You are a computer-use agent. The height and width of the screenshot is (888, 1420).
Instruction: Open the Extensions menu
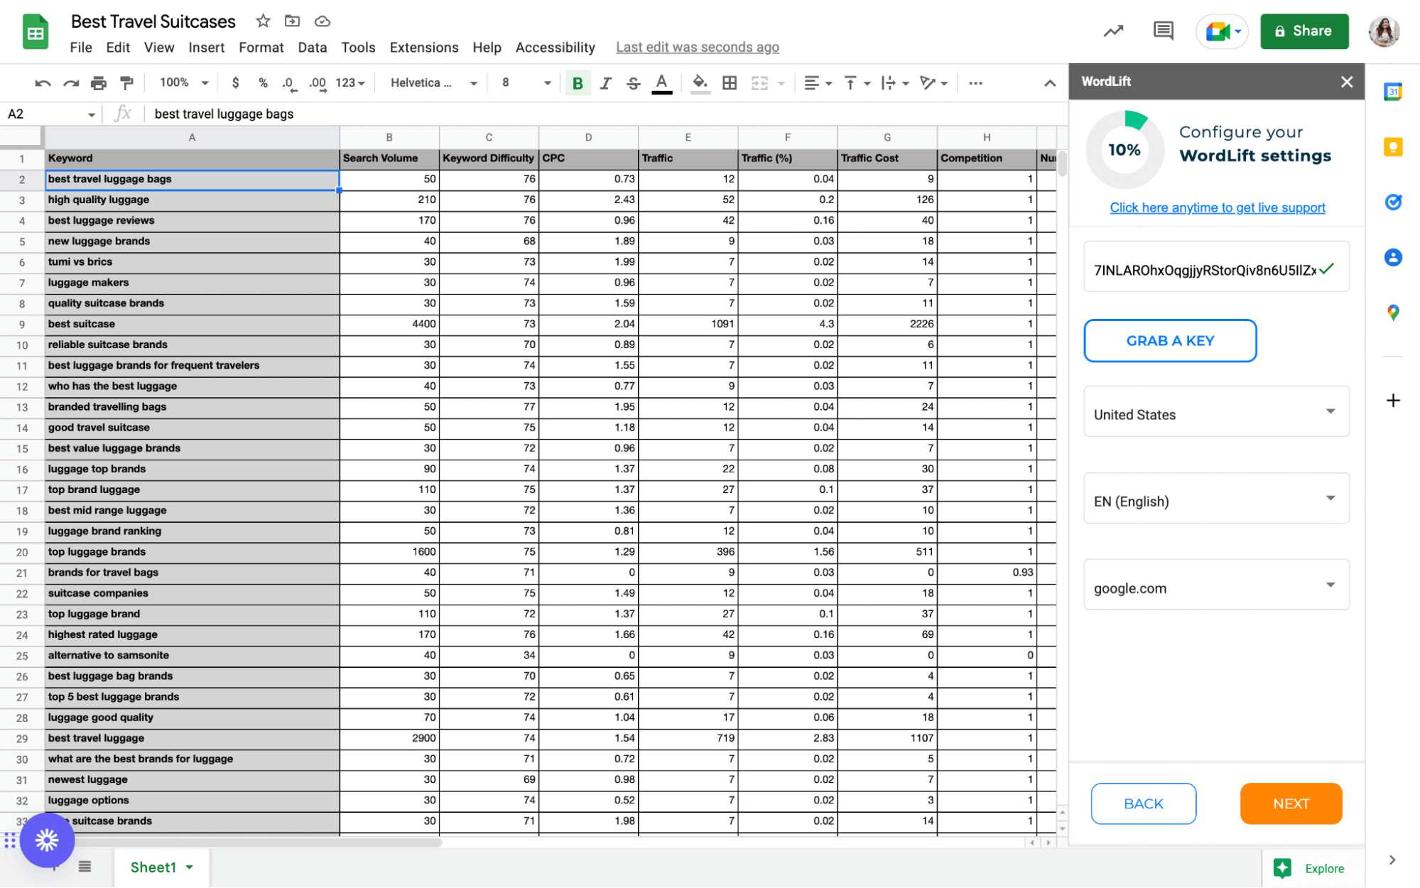[x=423, y=48]
